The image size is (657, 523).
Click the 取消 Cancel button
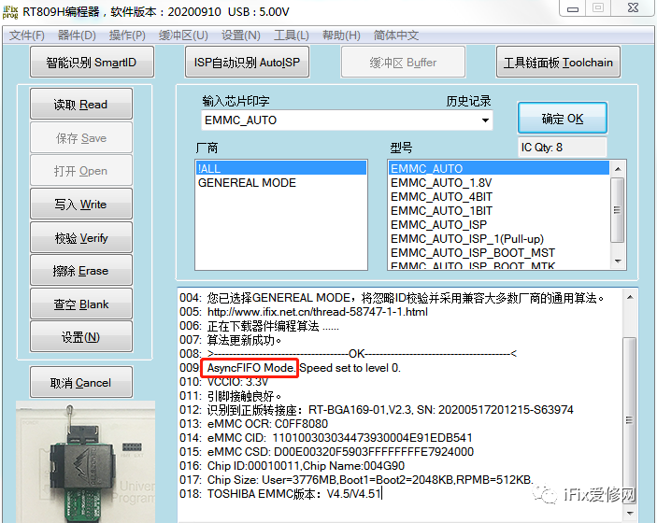pyautogui.click(x=81, y=382)
